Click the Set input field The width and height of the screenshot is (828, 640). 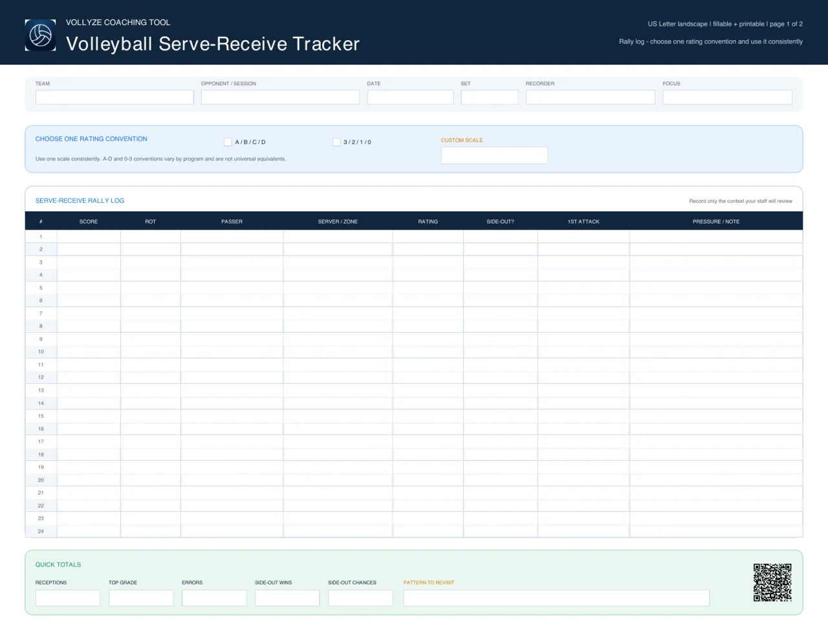(x=490, y=97)
